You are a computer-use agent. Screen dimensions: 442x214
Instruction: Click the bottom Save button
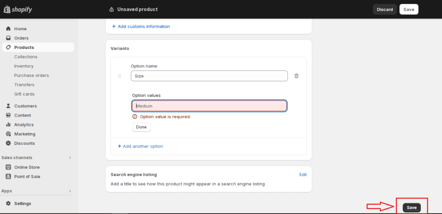[411, 208]
